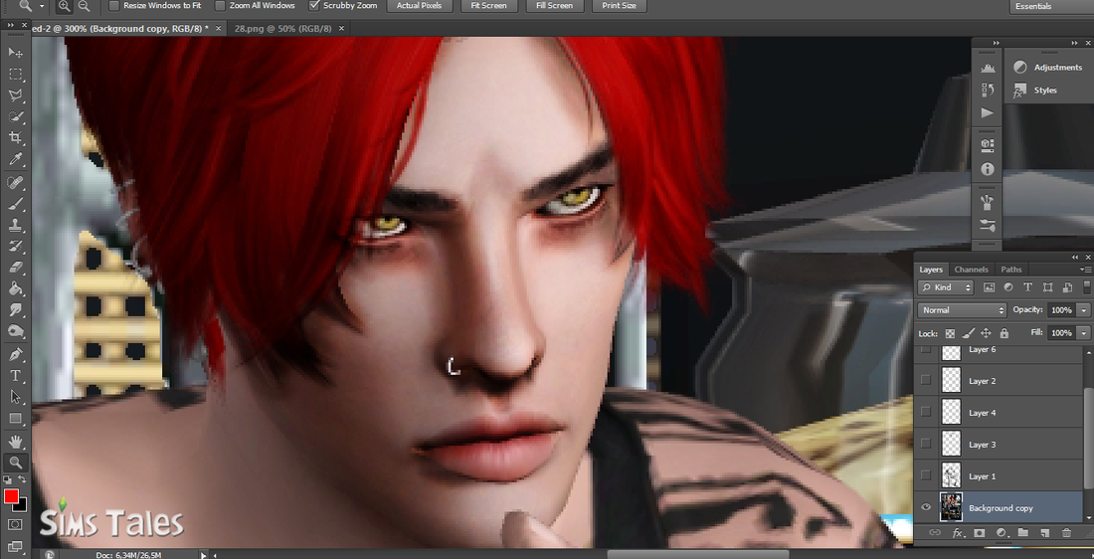The height and width of the screenshot is (559, 1094).
Task: Select the Crop tool
Action: pyautogui.click(x=15, y=138)
